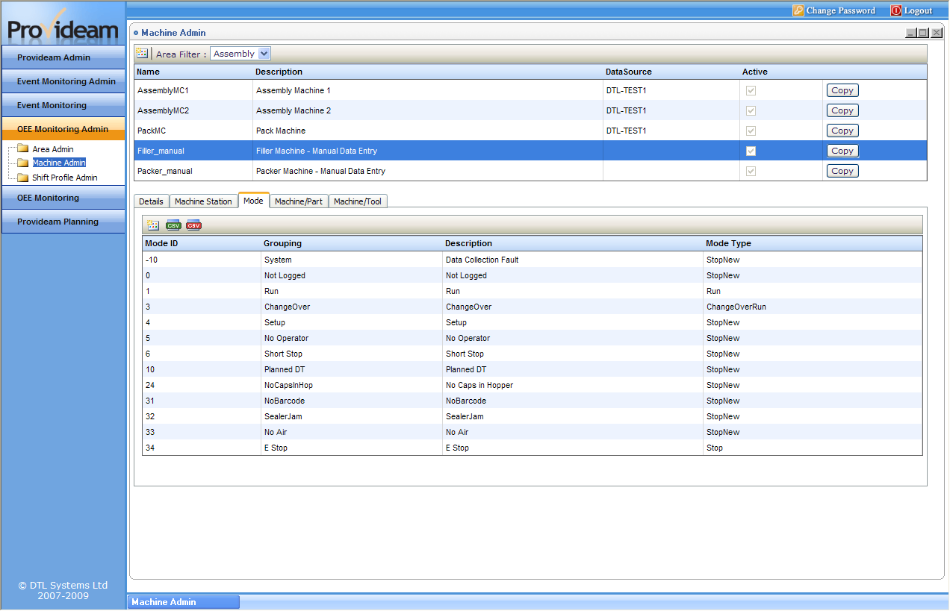Expand the Provideam Planning sidebar section
The width and height of the screenshot is (950, 611).
click(x=63, y=222)
